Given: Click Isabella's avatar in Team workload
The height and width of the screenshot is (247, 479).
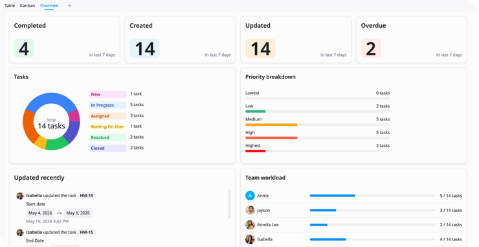Looking at the screenshot, I should pyautogui.click(x=251, y=239).
